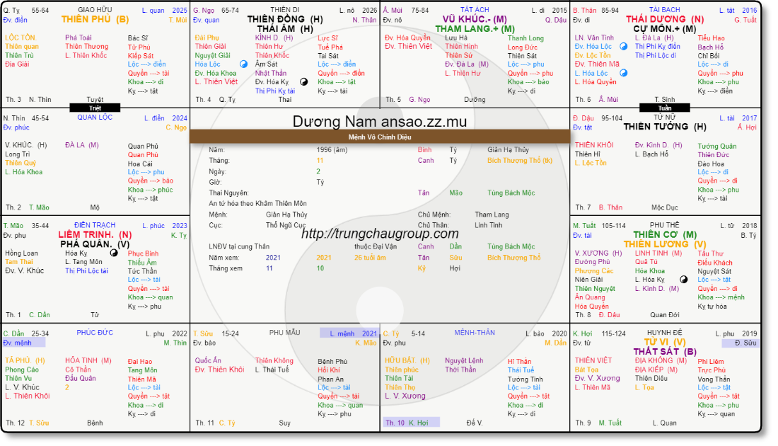Click highlighted Th. 10 K. Hợi label

pyautogui.click(x=411, y=423)
